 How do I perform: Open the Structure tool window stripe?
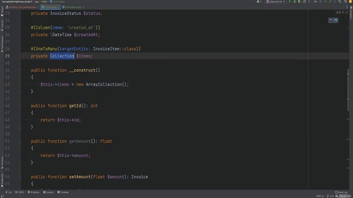[x=2, y=162]
